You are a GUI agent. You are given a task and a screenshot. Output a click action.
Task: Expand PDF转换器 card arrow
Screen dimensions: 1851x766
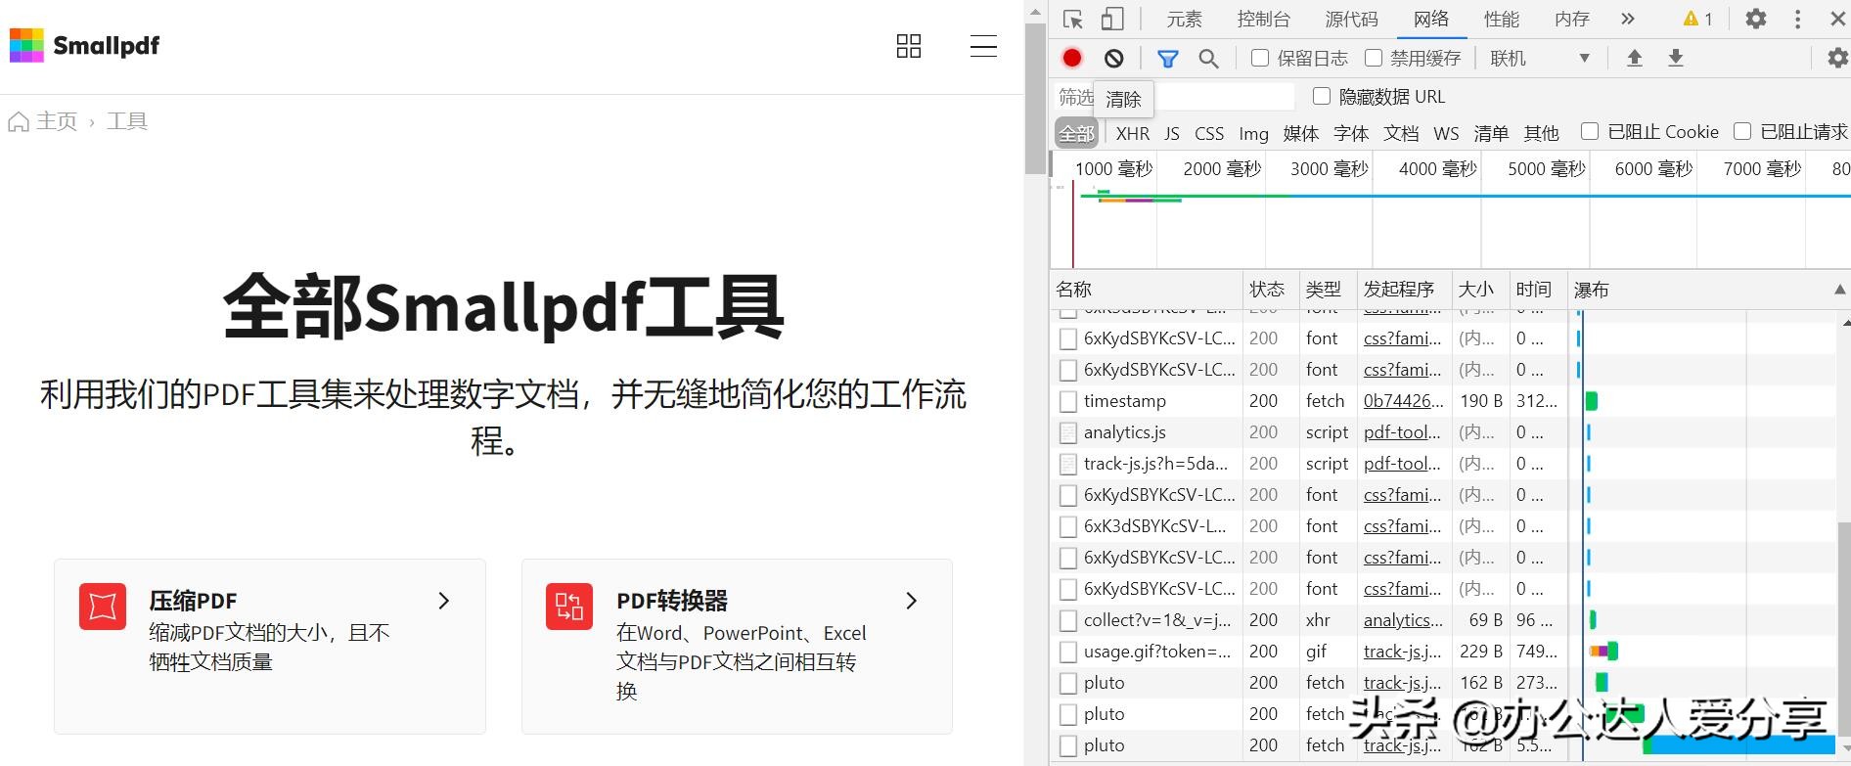click(x=912, y=601)
